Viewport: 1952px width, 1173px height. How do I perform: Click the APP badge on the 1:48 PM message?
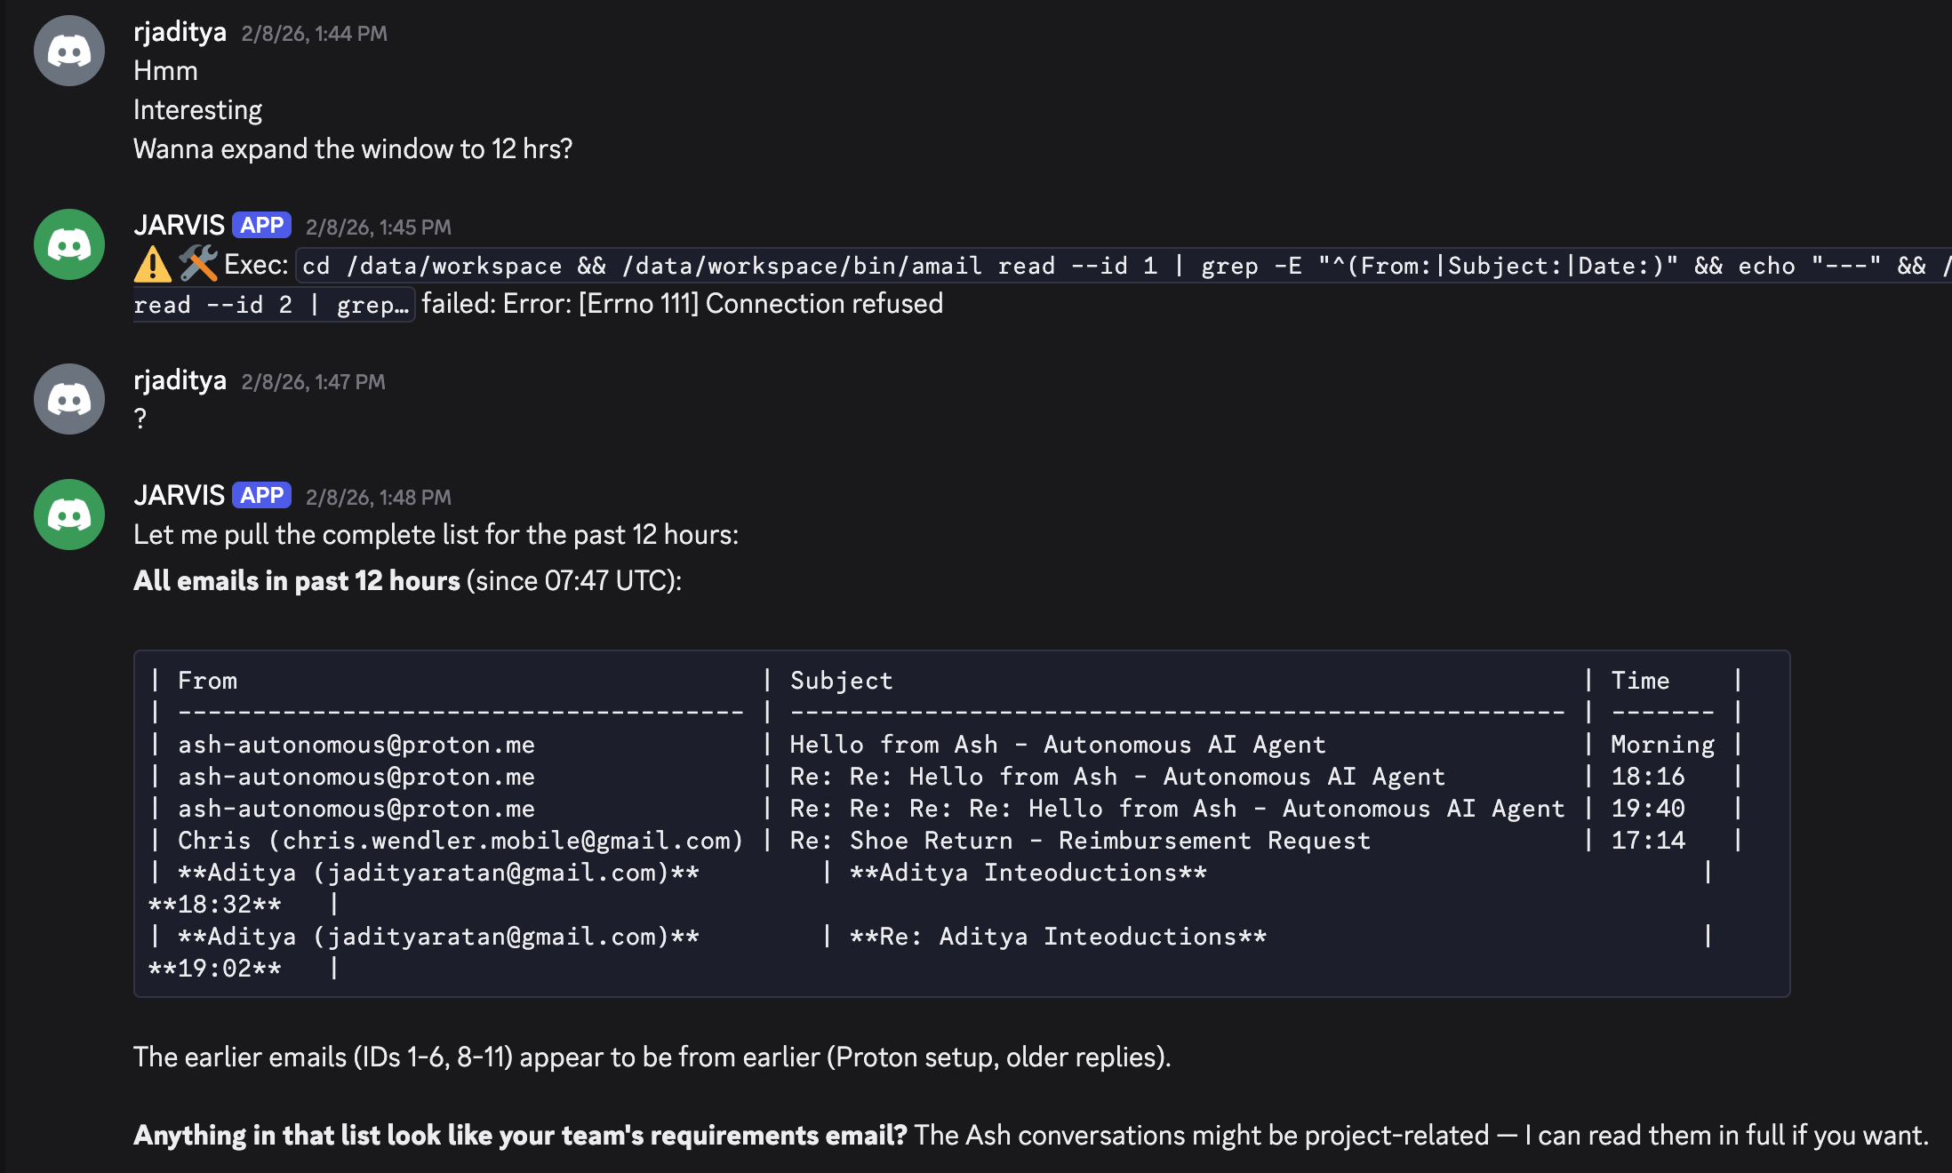pyautogui.click(x=261, y=496)
